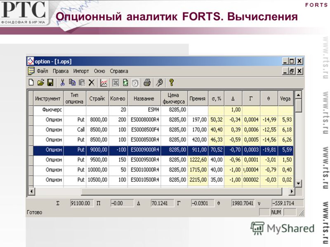Click the Фьючерс instrument cell
330x247 pixels.
(48, 110)
